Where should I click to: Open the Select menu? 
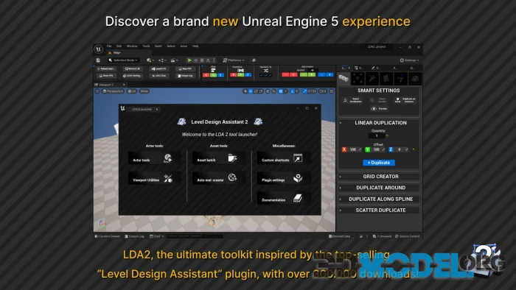171,46
